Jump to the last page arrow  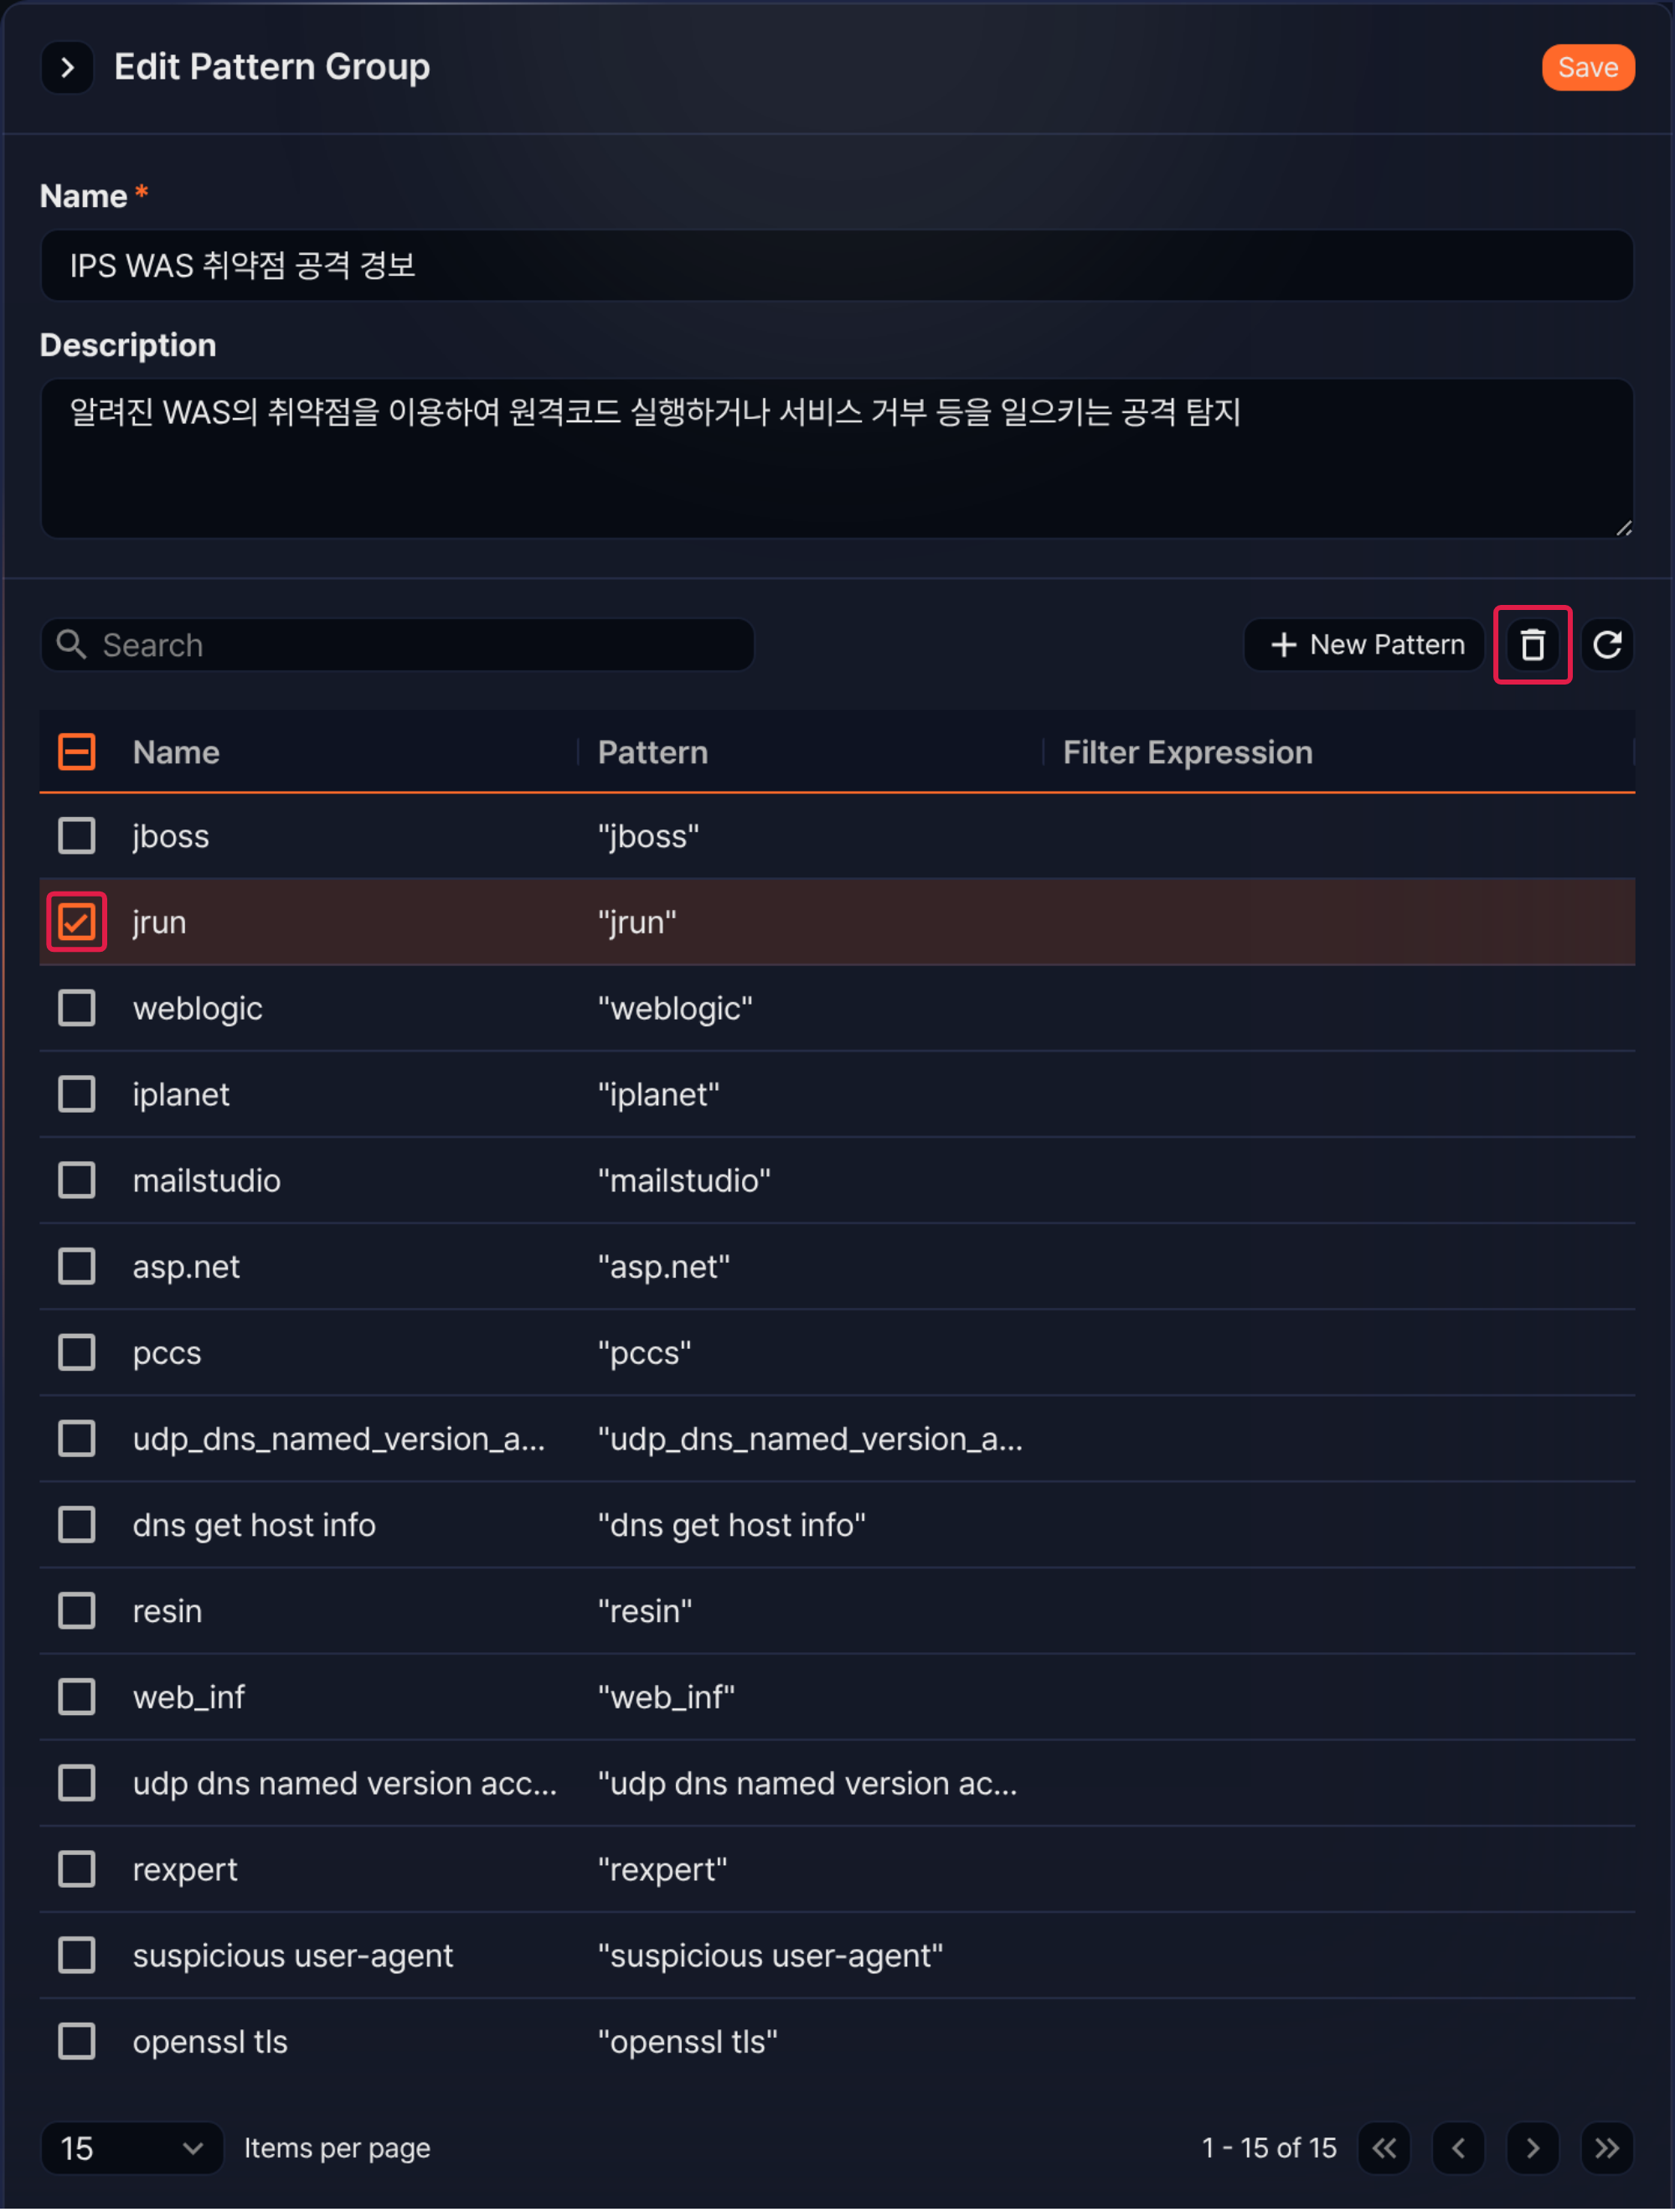(1607, 2148)
